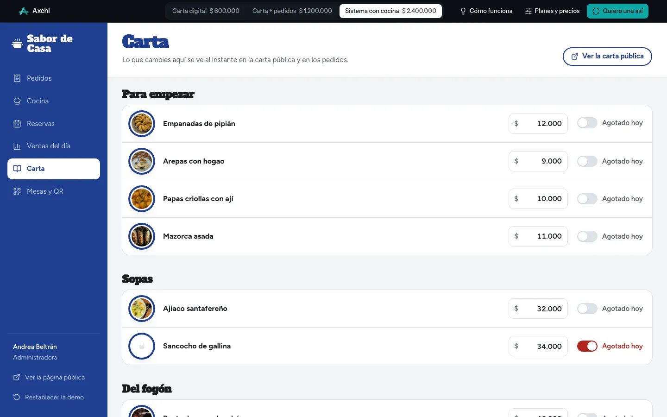Click the Reservas calendar icon
Screen dimensions: 667x417
(x=17, y=124)
